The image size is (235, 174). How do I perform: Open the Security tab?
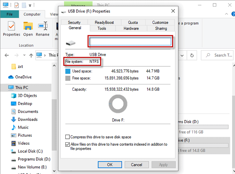coord(74,22)
